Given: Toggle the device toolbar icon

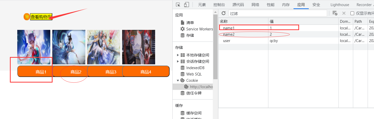Looking at the screenshot, I should coord(187,5).
